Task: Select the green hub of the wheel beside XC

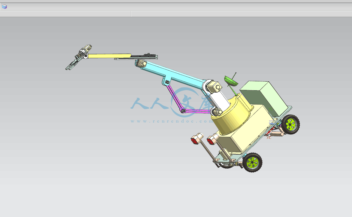Action: tap(291, 124)
